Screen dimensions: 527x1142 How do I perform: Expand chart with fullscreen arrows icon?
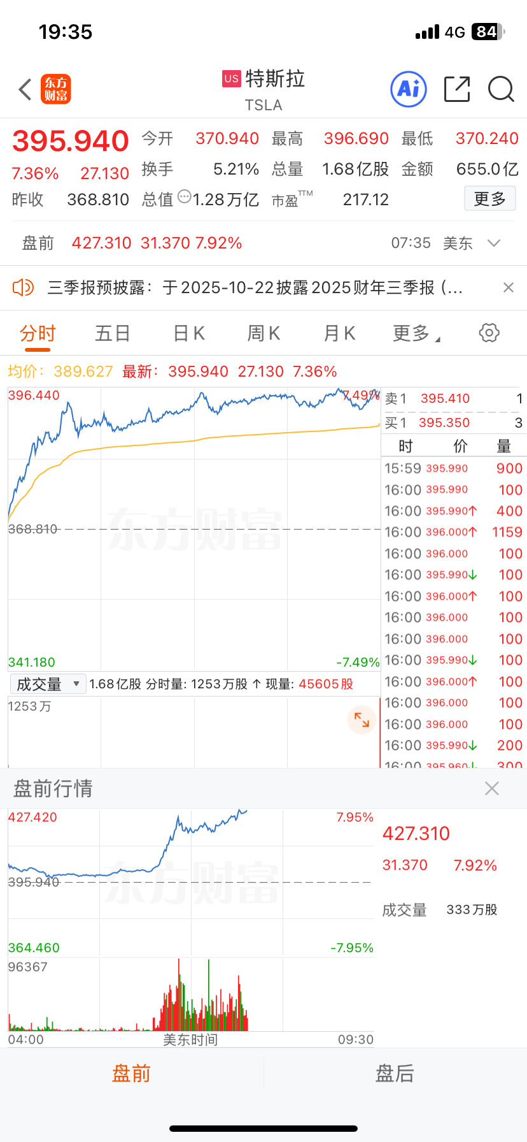coord(362,719)
